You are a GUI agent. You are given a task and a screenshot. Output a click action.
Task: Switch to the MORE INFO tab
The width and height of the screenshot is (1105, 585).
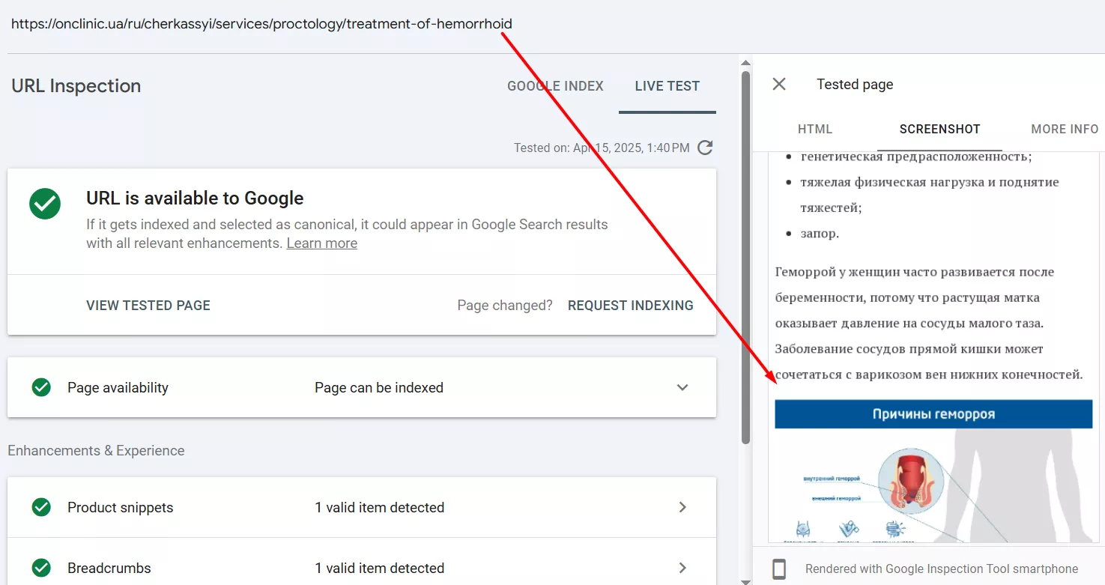tap(1065, 129)
